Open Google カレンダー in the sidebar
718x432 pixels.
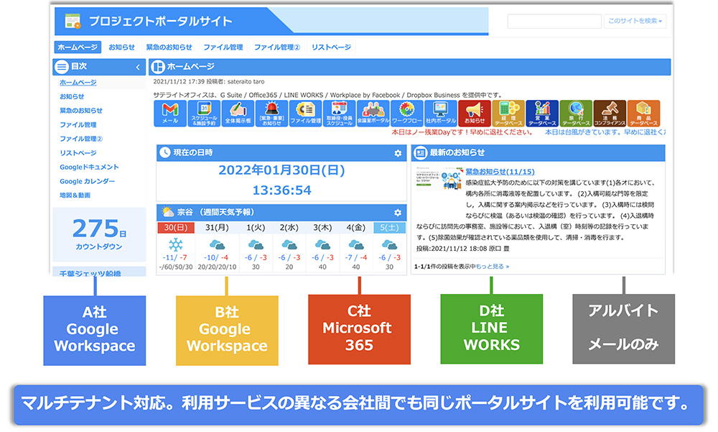(x=87, y=181)
